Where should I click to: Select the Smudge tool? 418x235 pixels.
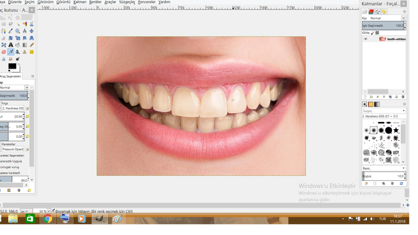tap(10, 59)
